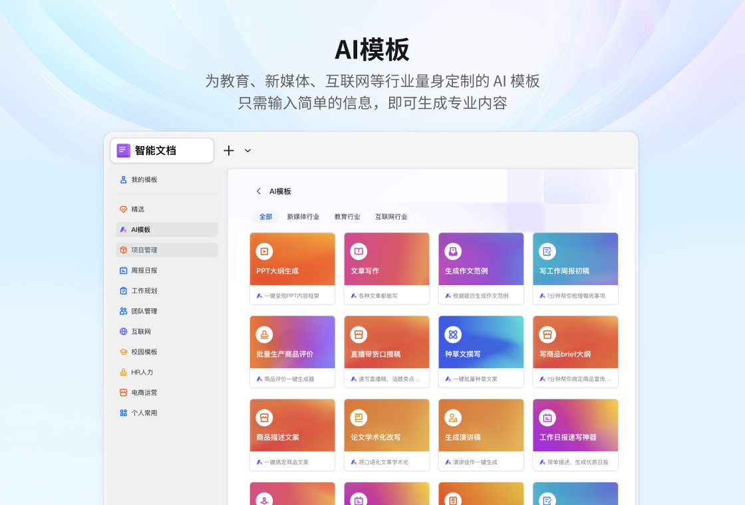
Task: Switch to 新媒体行业 tab
Action: click(303, 217)
